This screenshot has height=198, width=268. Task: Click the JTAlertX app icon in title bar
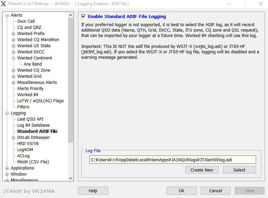click(x=3, y=4)
